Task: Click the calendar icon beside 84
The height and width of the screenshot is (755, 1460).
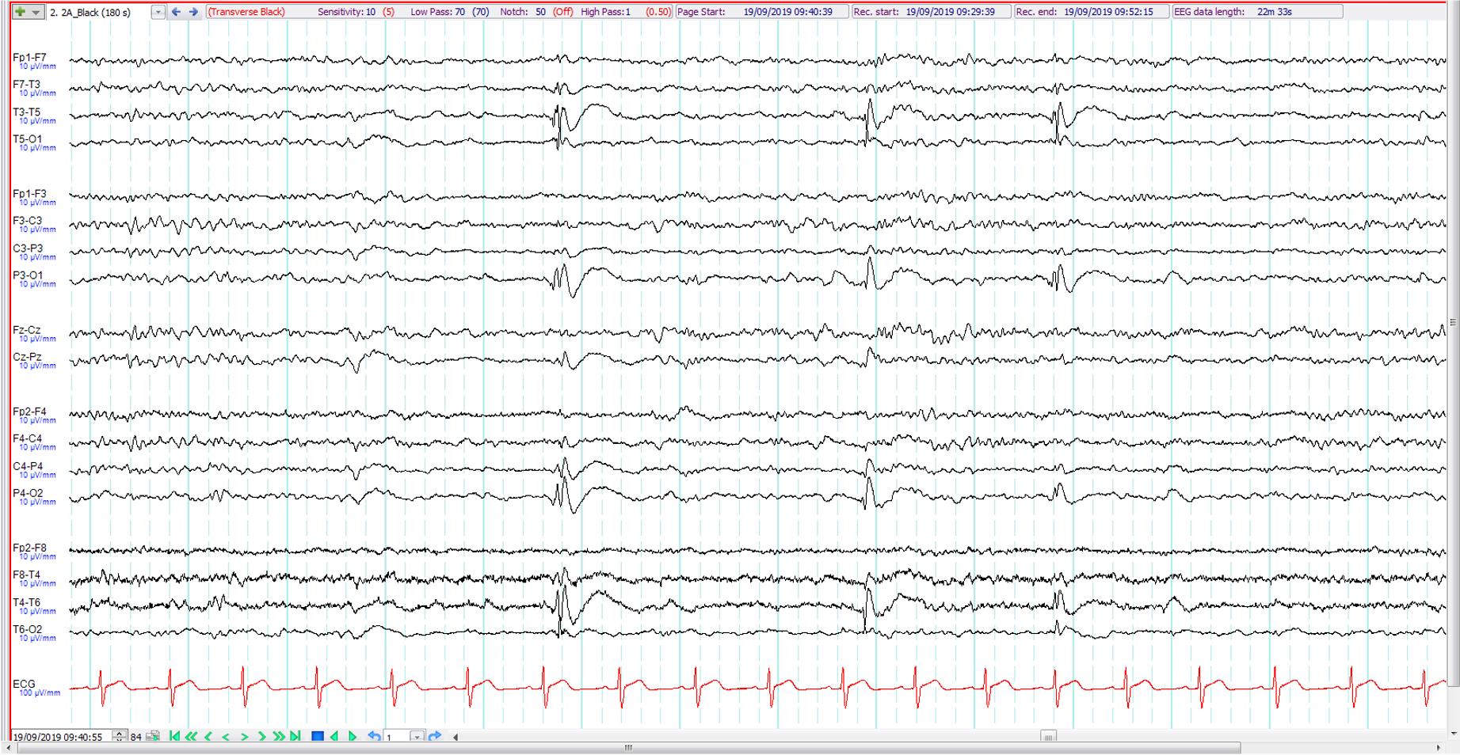Action: [153, 736]
